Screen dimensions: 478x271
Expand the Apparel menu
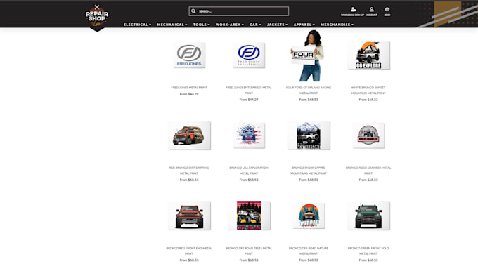point(304,25)
